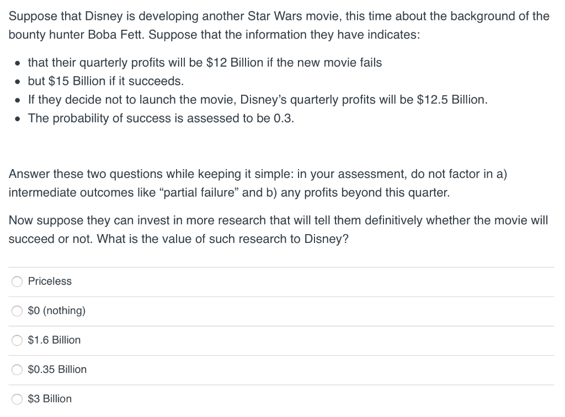Screen dimensions: 565x417
Task: Select the $0 (nothing) radio button
Action: (17, 311)
